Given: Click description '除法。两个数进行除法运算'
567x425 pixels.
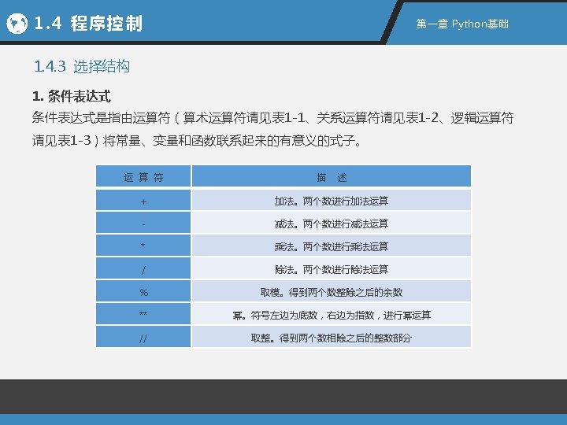Looking at the screenshot, I should tap(332, 269).
